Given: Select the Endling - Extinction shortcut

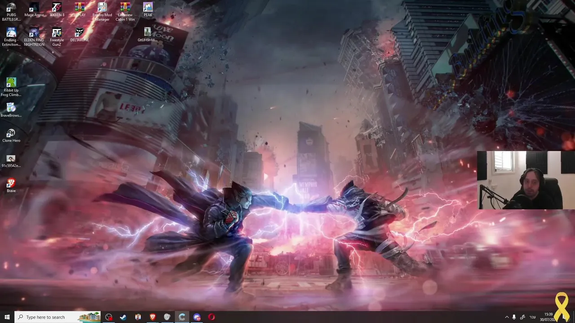Looking at the screenshot, I should 11,37.
